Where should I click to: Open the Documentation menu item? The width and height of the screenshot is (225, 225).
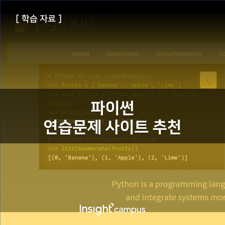pos(179,53)
